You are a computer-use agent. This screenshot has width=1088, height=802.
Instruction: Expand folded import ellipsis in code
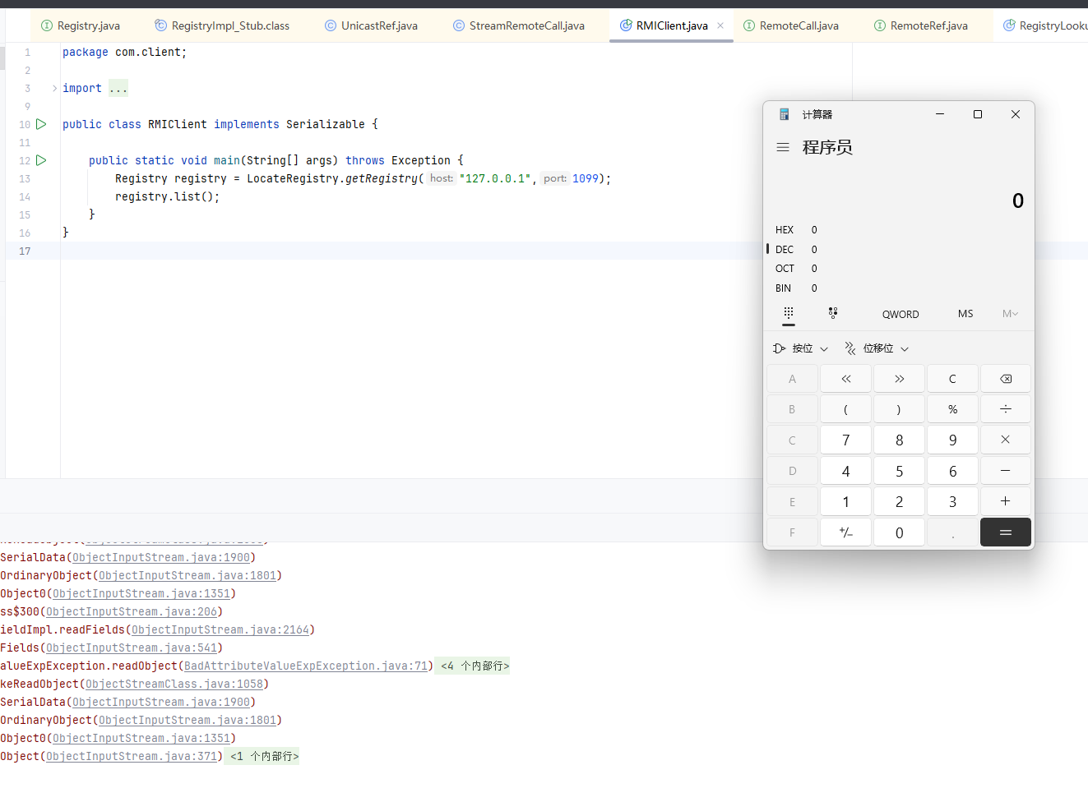[118, 88]
